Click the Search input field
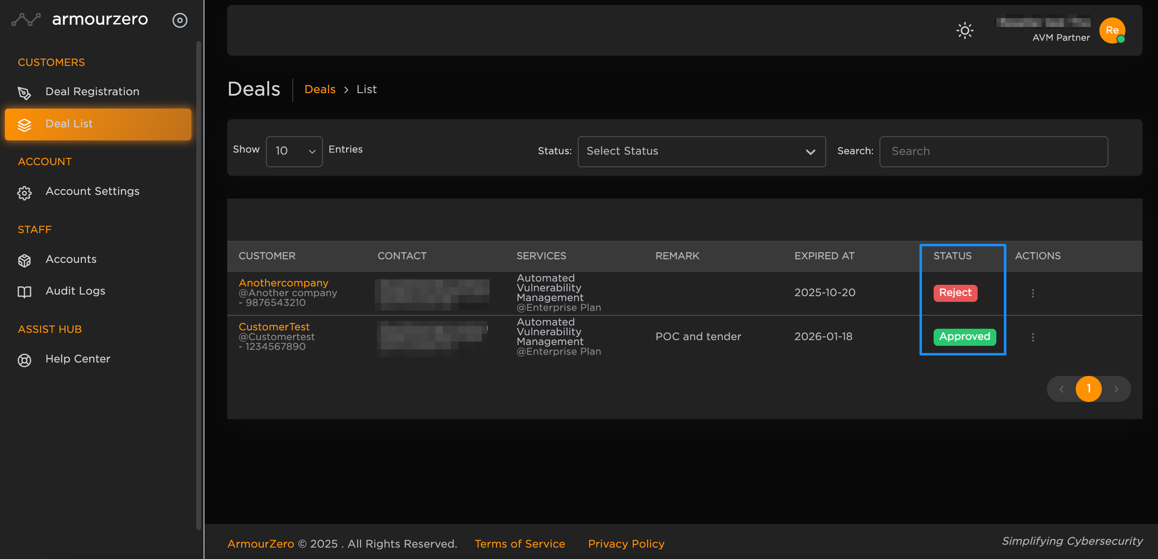Screen dimensions: 1158x559 [x=993, y=151]
